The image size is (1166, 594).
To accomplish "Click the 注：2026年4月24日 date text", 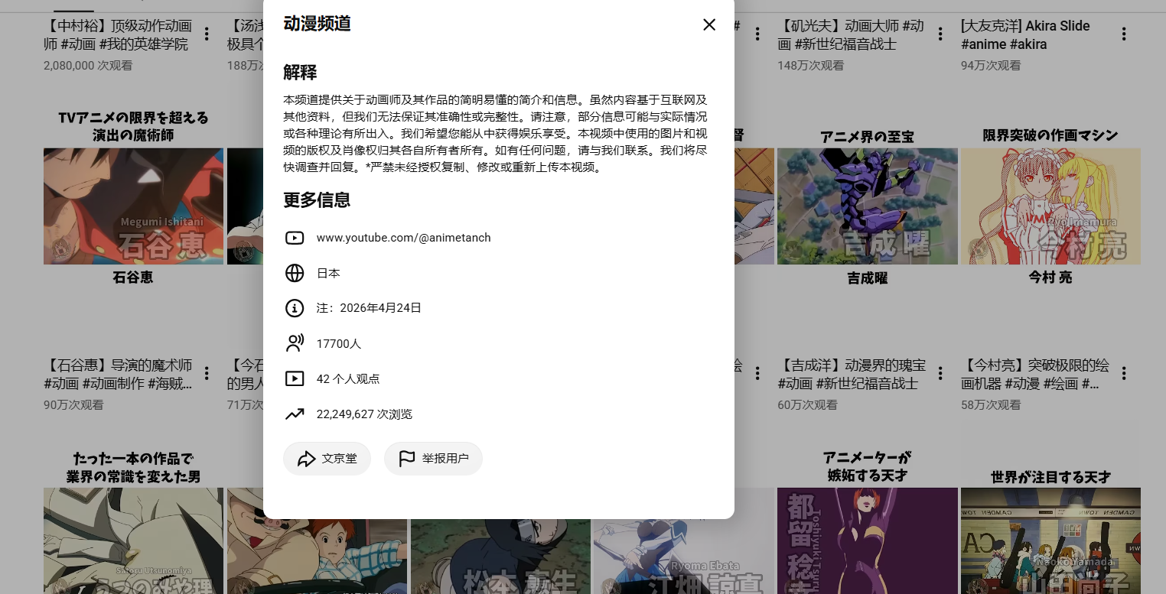I will [369, 308].
